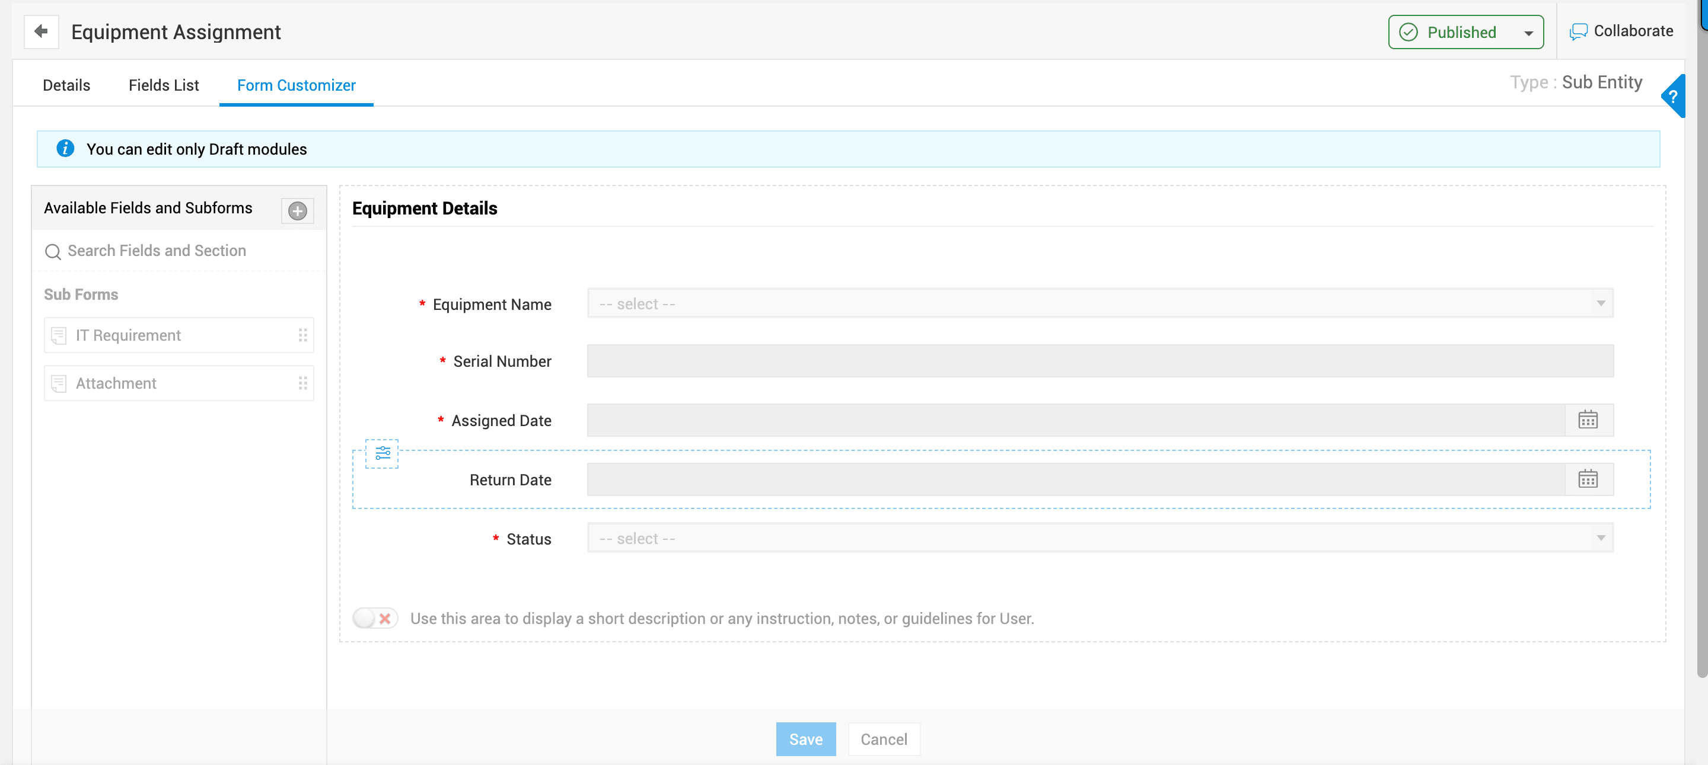Open the Status select dropdown

click(1100, 537)
